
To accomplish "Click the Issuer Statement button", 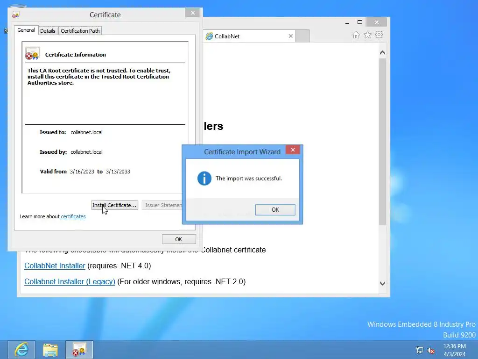I will 163,205.
